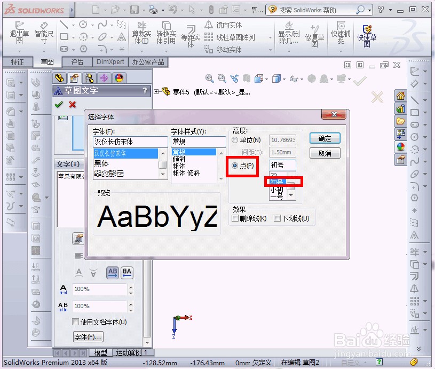Viewport: 435px width, 369px height.
Task: Switch to the 评估 tab
Action: pyautogui.click(x=77, y=62)
